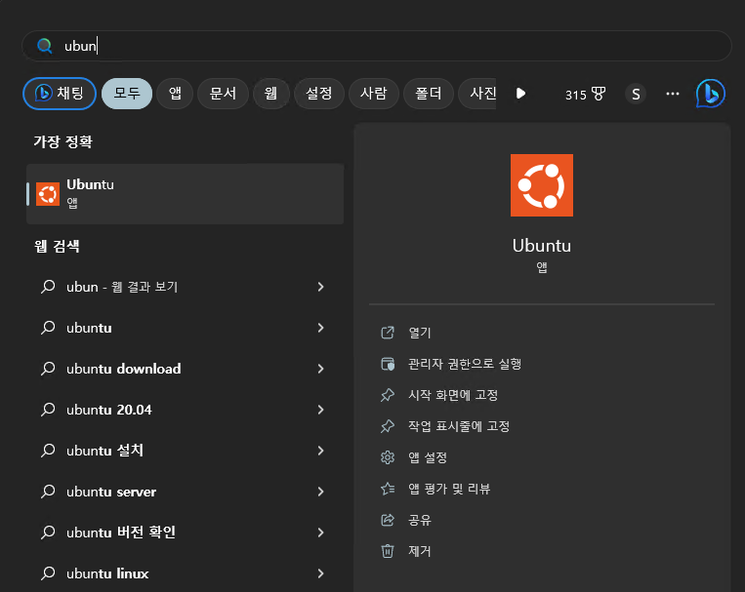Viewport: 745px width, 592px height.
Task: Click the Bing logo icon at top right
Action: (x=710, y=94)
